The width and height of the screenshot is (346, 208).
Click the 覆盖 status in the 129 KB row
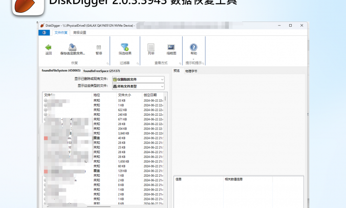click(x=97, y=171)
